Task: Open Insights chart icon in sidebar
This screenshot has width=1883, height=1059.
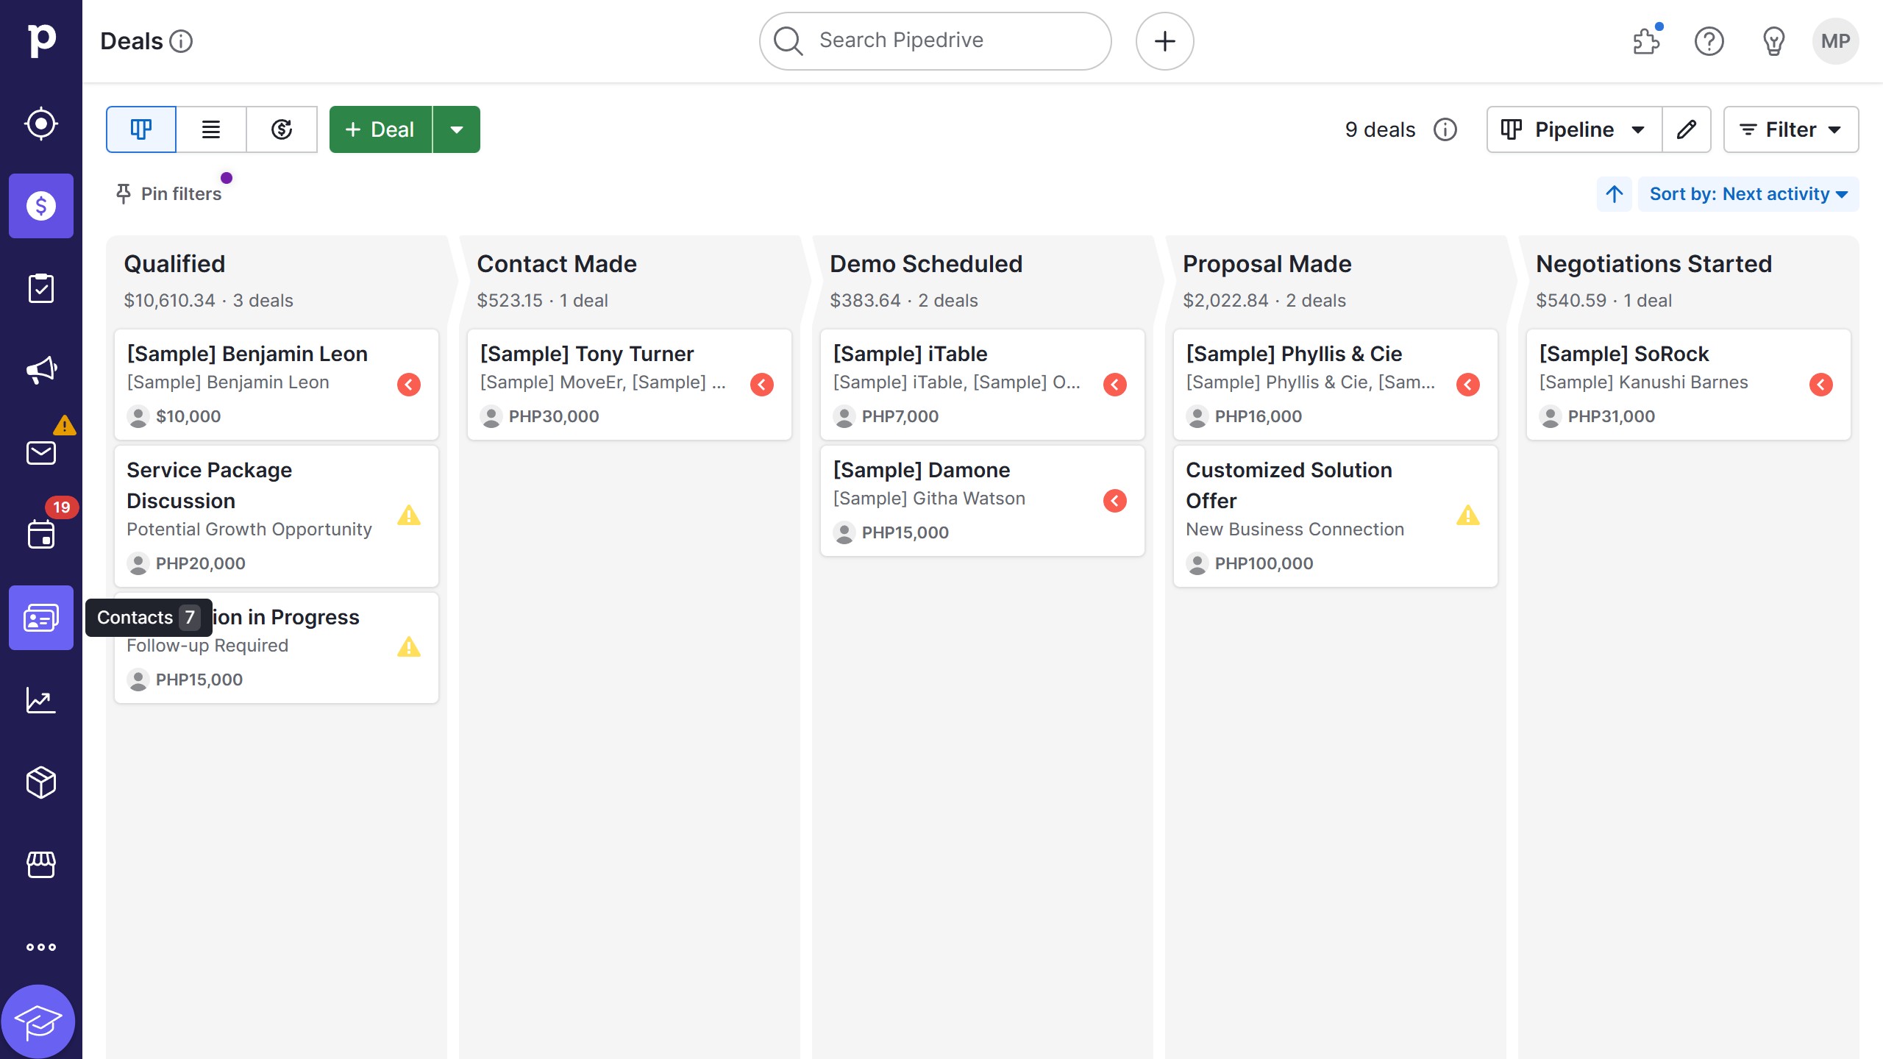Action: [41, 700]
